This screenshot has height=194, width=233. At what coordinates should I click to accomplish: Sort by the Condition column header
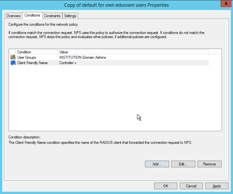pos(35,52)
